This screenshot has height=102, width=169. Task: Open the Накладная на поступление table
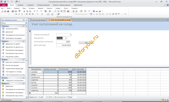[15, 35]
